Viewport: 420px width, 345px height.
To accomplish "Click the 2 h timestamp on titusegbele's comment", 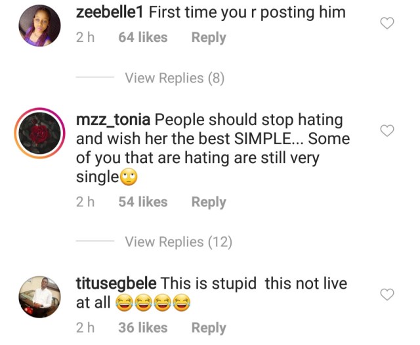I will (x=85, y=327).
